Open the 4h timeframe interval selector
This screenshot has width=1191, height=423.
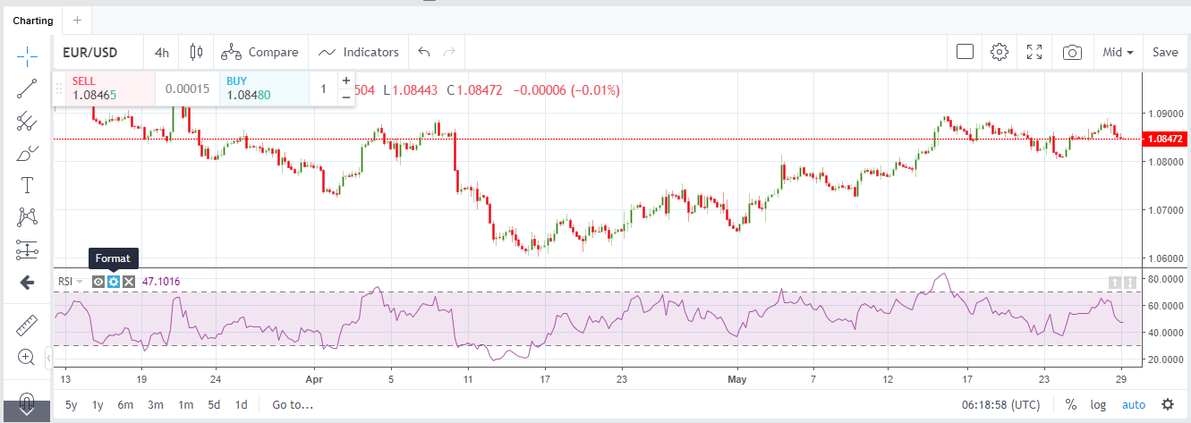[161, 52]
